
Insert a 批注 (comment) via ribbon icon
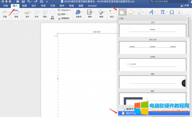[112, 12]
